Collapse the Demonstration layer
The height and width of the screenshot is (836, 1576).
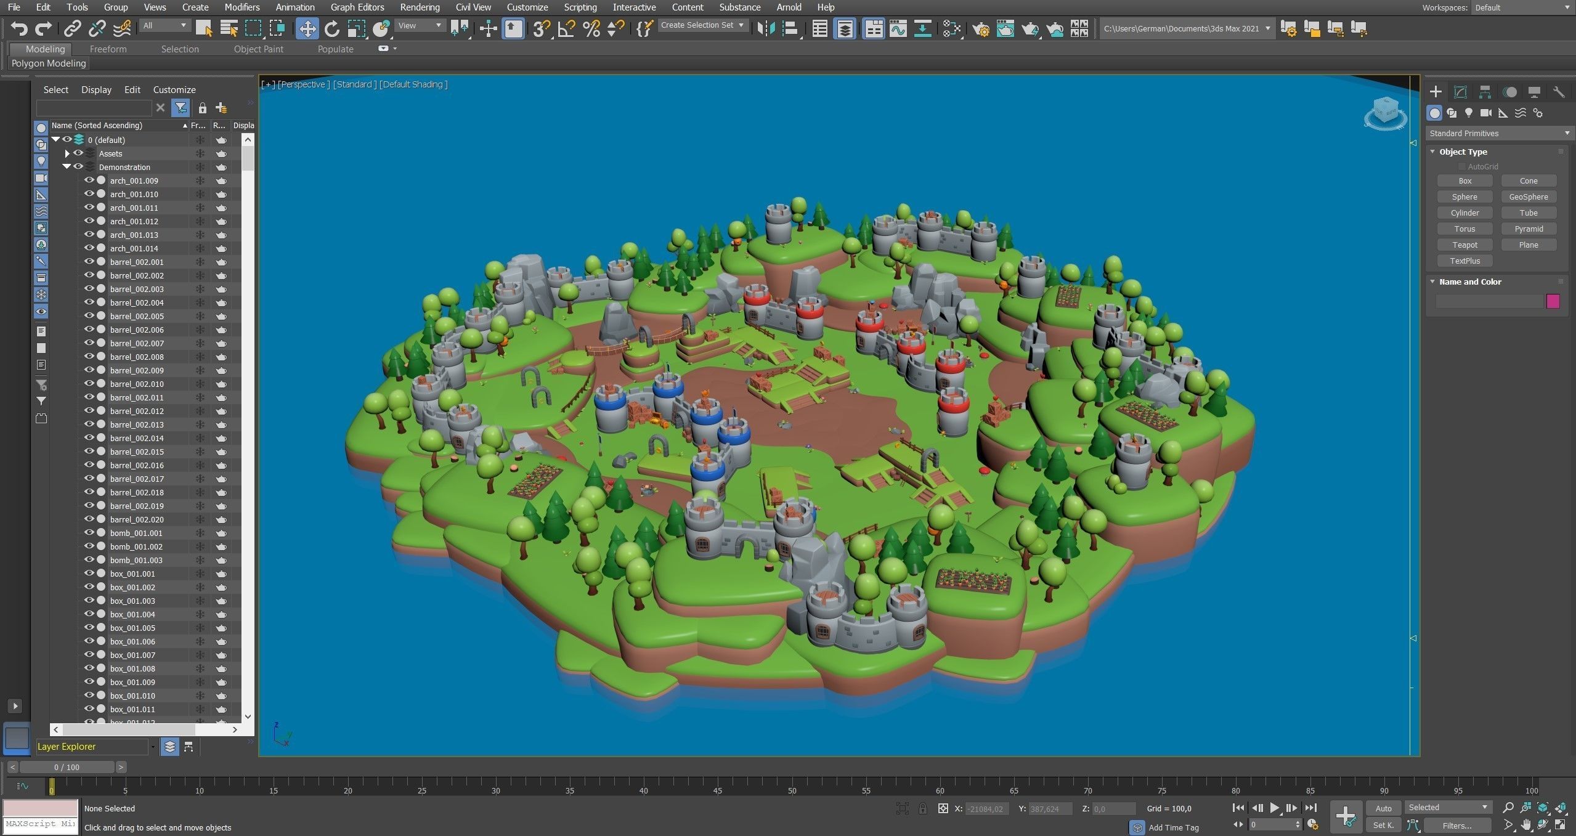click(67, 167)
